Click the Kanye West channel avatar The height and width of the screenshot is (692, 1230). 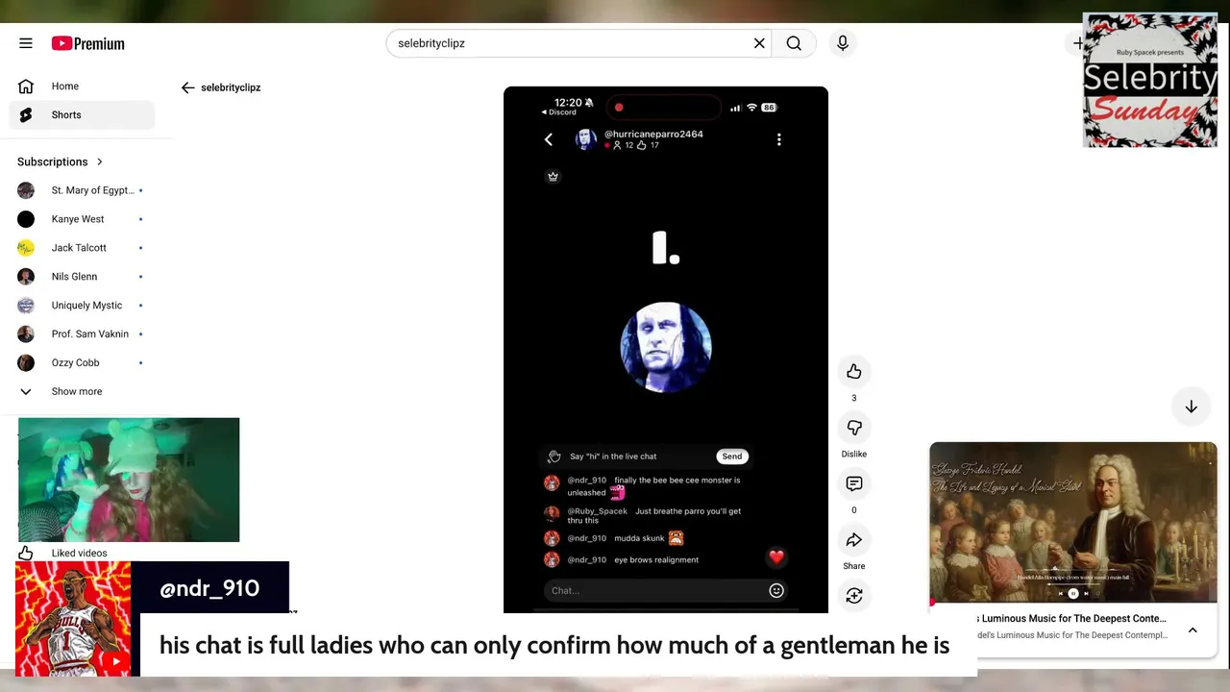tap(26, 219)
